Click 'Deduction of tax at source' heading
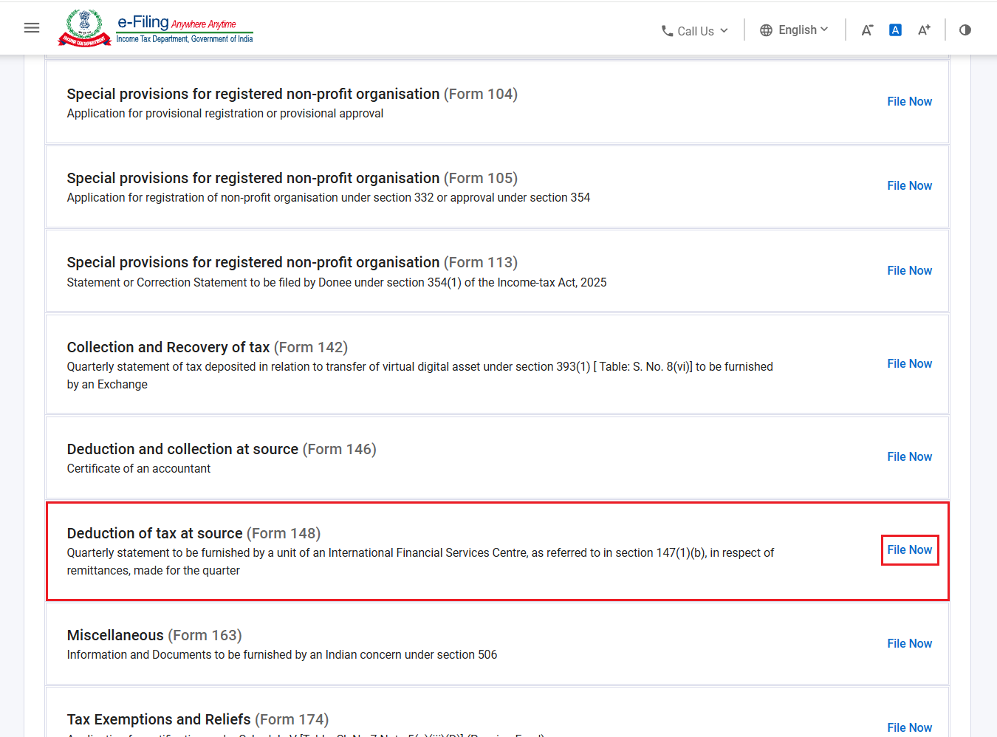The width and height of the screenshot is (997, 737). click(x=154, y=533)
